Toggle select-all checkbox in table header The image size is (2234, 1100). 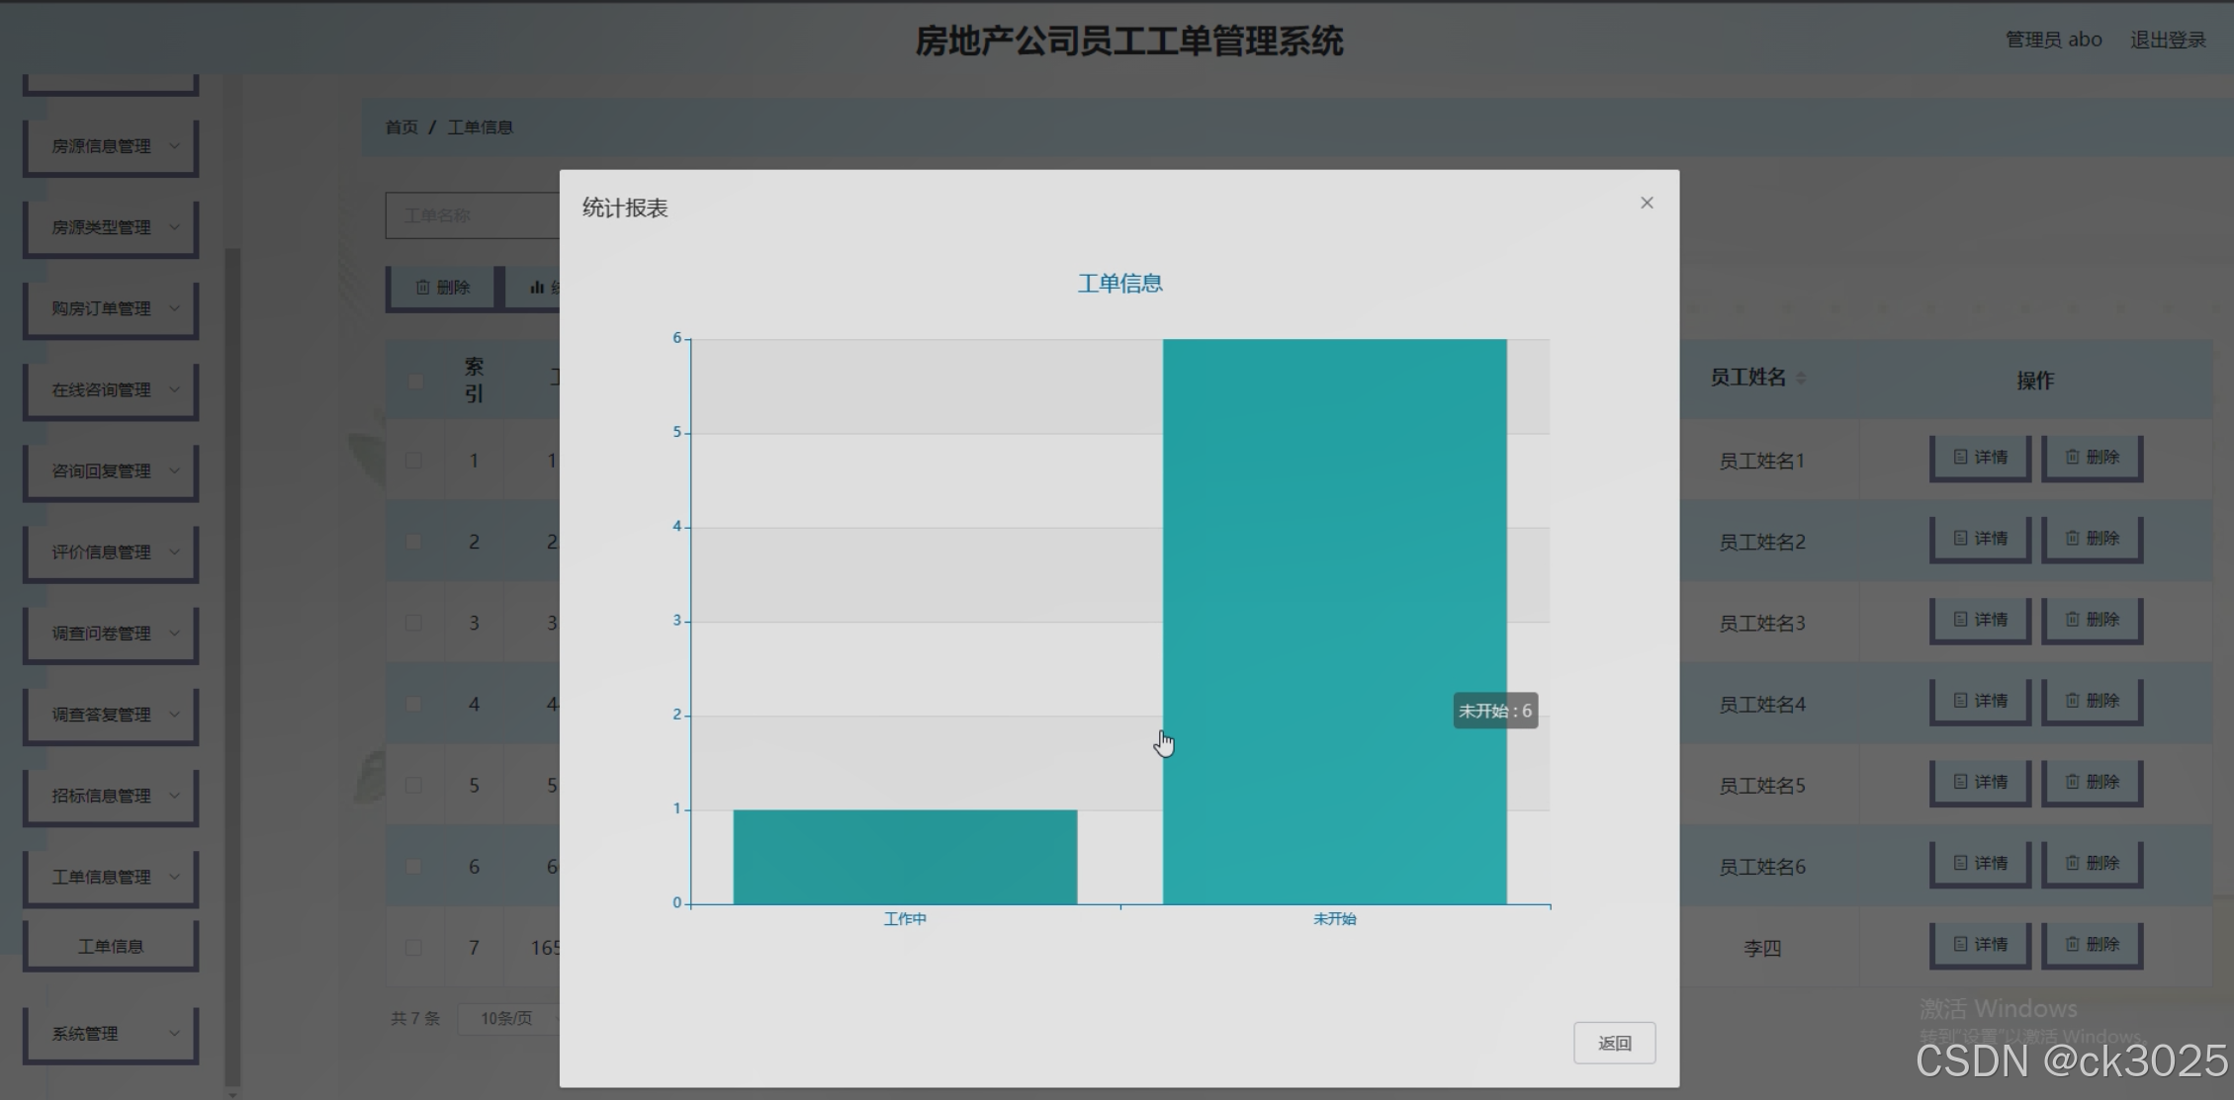415,381
